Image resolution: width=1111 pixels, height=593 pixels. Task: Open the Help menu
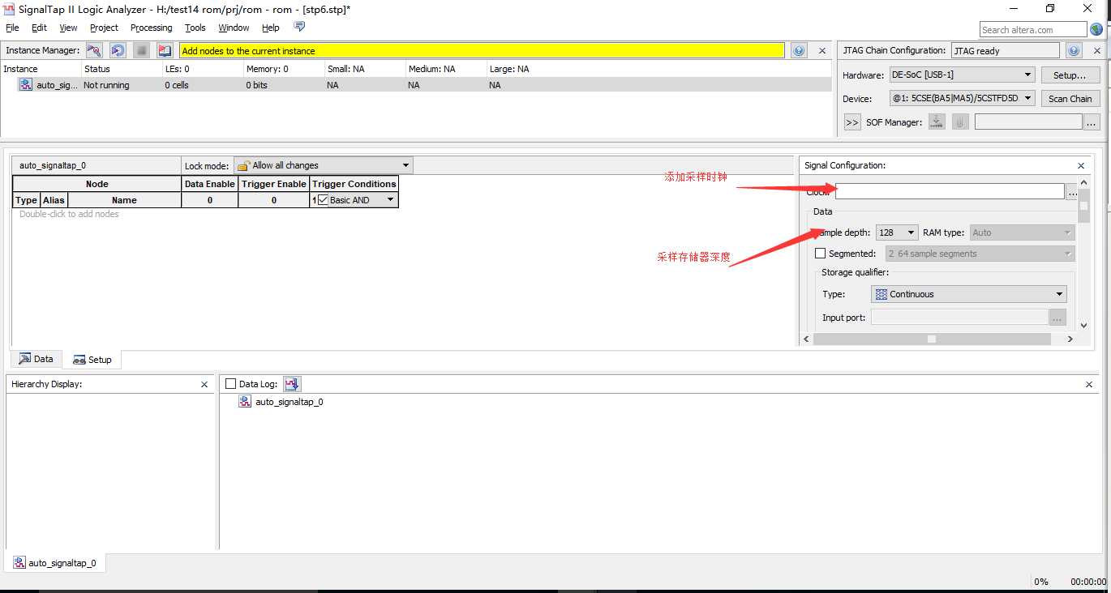coord(271,28)
